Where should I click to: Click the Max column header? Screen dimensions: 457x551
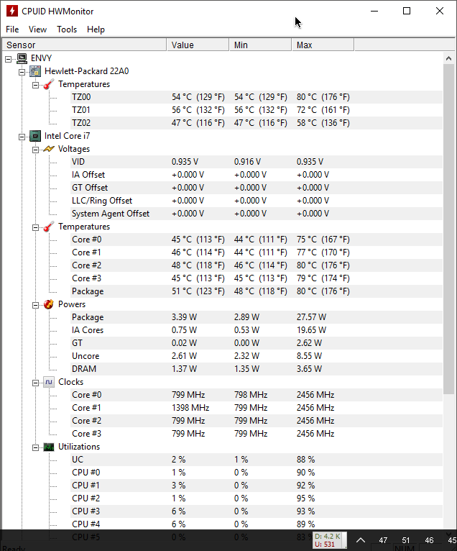point(323,45)
